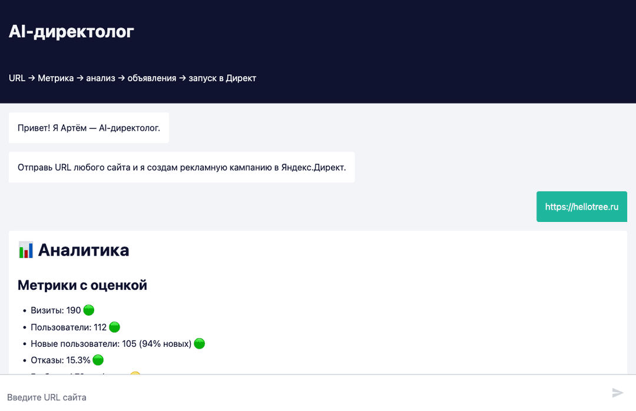Select the greeting message from Артём
Screen dimensions: 636x411
[x=88, y=128]
